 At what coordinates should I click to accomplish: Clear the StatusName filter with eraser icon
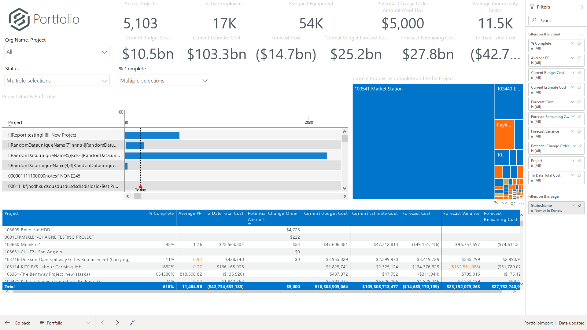click(579, 205)
